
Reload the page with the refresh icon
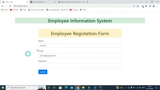(10, 6)
